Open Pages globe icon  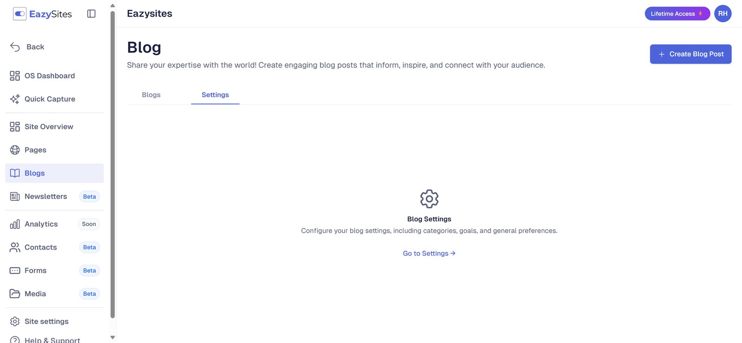(x=15, y=150)
